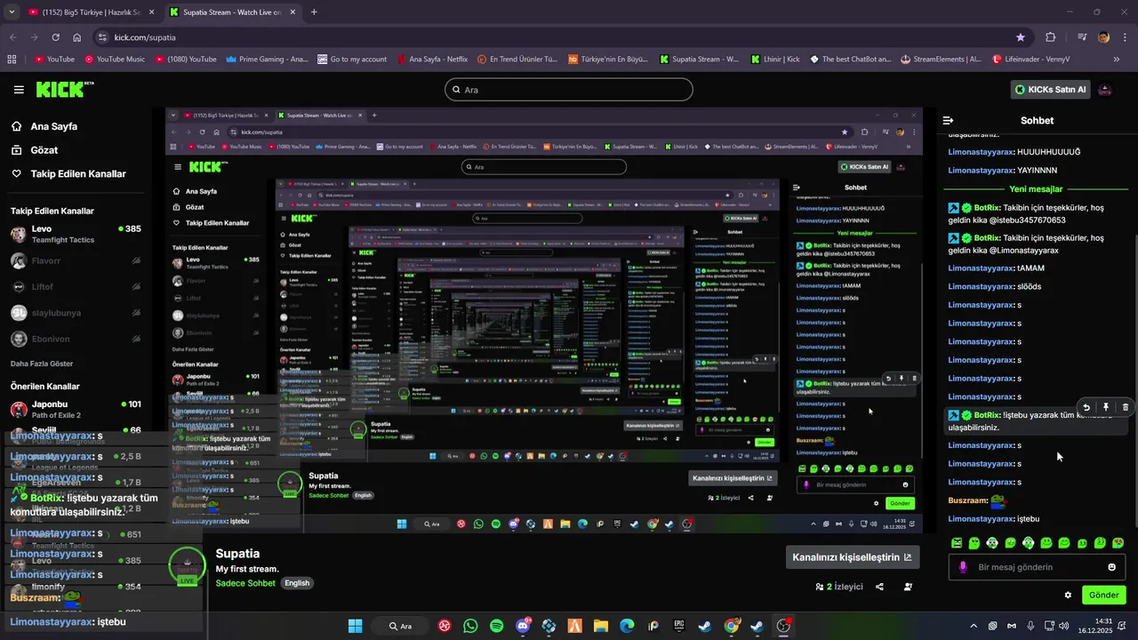Image resolution: width=1138 pixels, height=640 pixels.
Task: Open a new browser tab
Action: coord(314,12)
